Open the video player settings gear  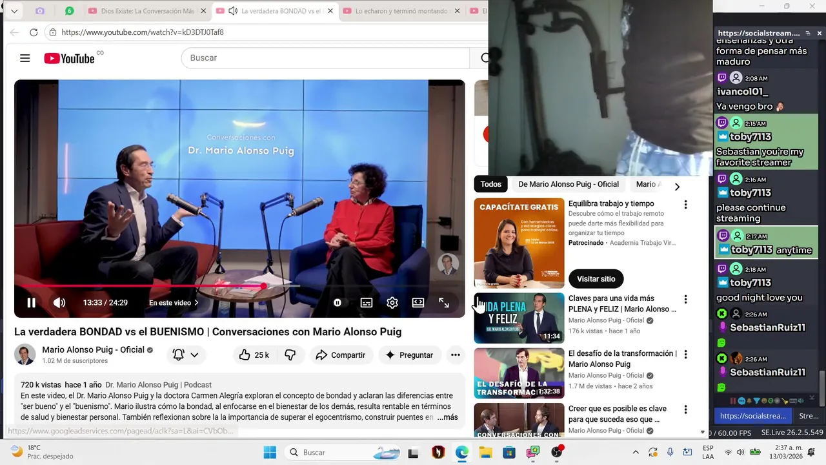(392, 302)
